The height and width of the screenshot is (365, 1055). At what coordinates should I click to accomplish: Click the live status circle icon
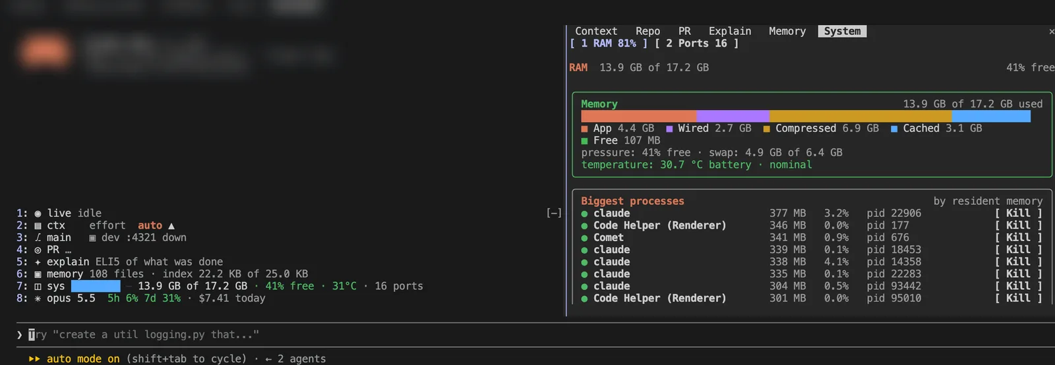coord(38,213)
